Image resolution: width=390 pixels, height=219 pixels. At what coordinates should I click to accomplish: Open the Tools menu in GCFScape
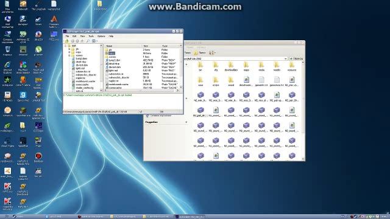pos(91,36)
